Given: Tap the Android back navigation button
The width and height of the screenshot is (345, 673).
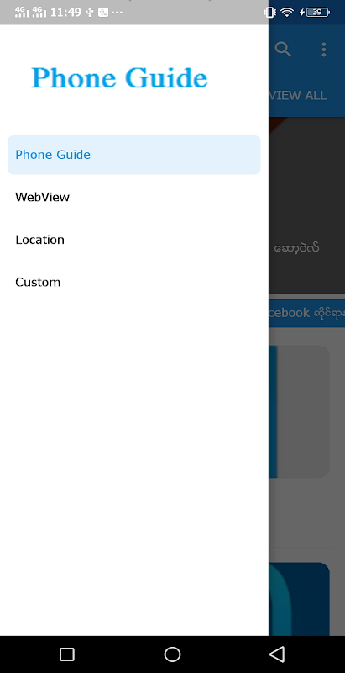Looking at the screenshot, I should pyautogui.click(x=277, y=654).
